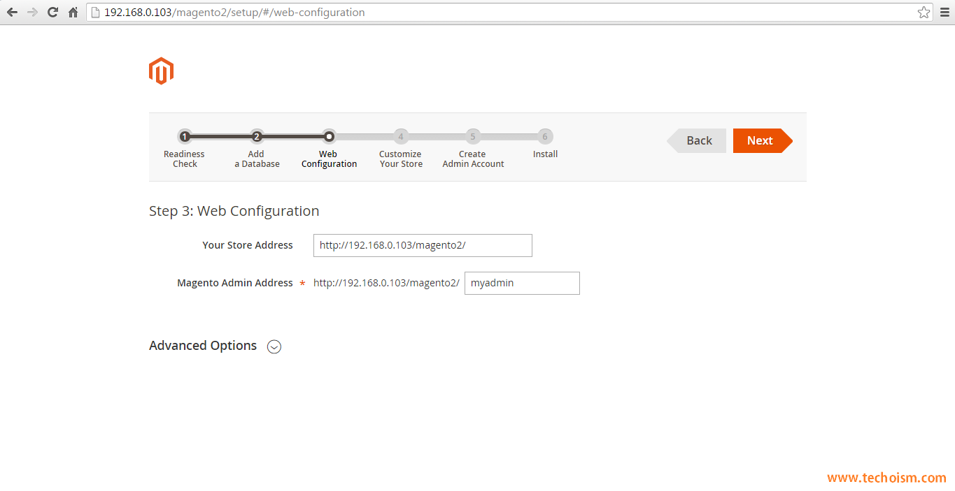Click the Add a Database step label
The image size is (955, 491).
click(257, 159)
